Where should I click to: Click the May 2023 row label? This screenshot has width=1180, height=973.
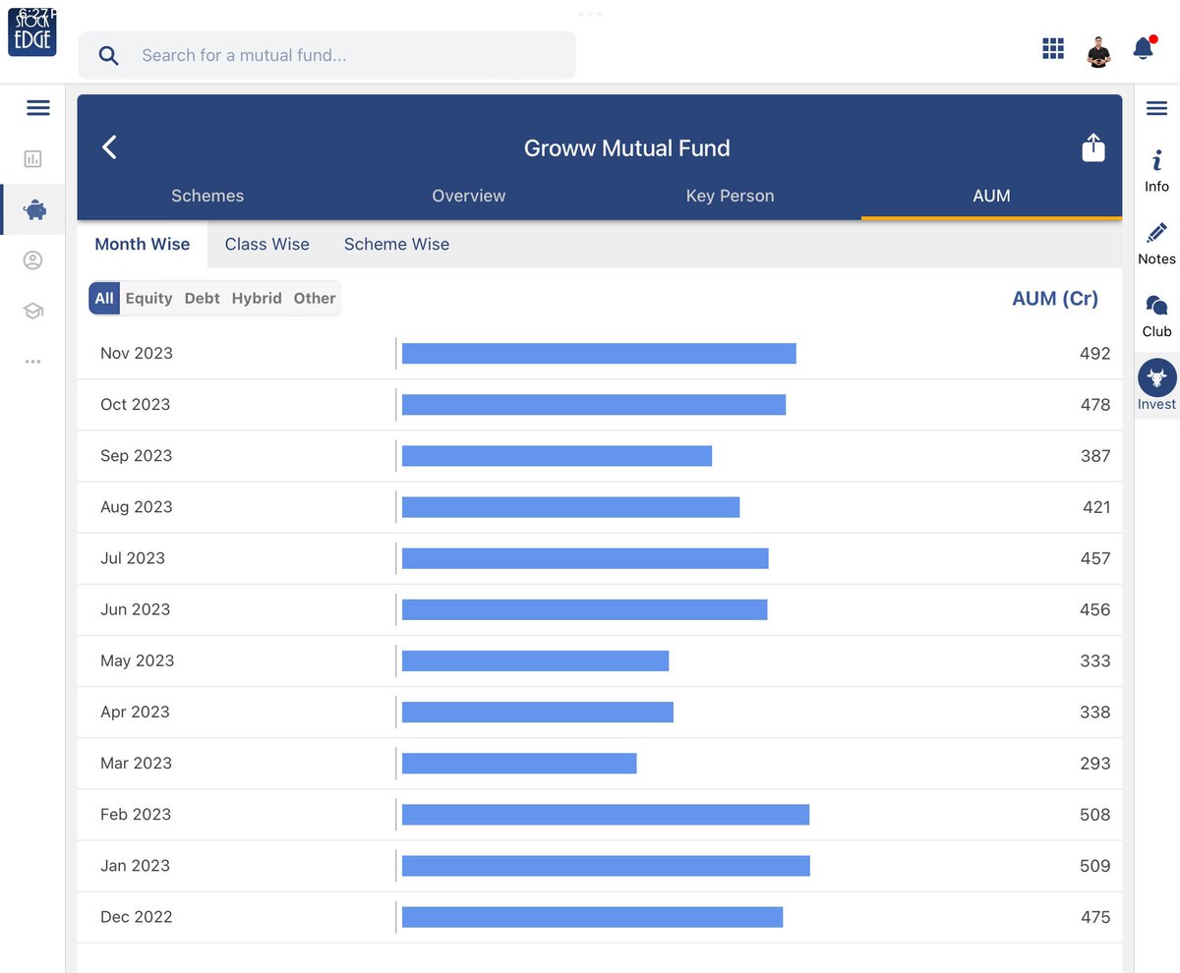[x=138, y=660]
